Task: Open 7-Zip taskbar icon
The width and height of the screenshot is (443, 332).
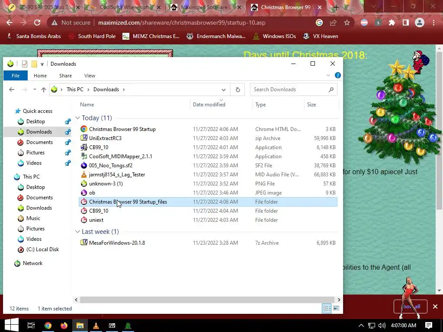Action: coord(112,326)
